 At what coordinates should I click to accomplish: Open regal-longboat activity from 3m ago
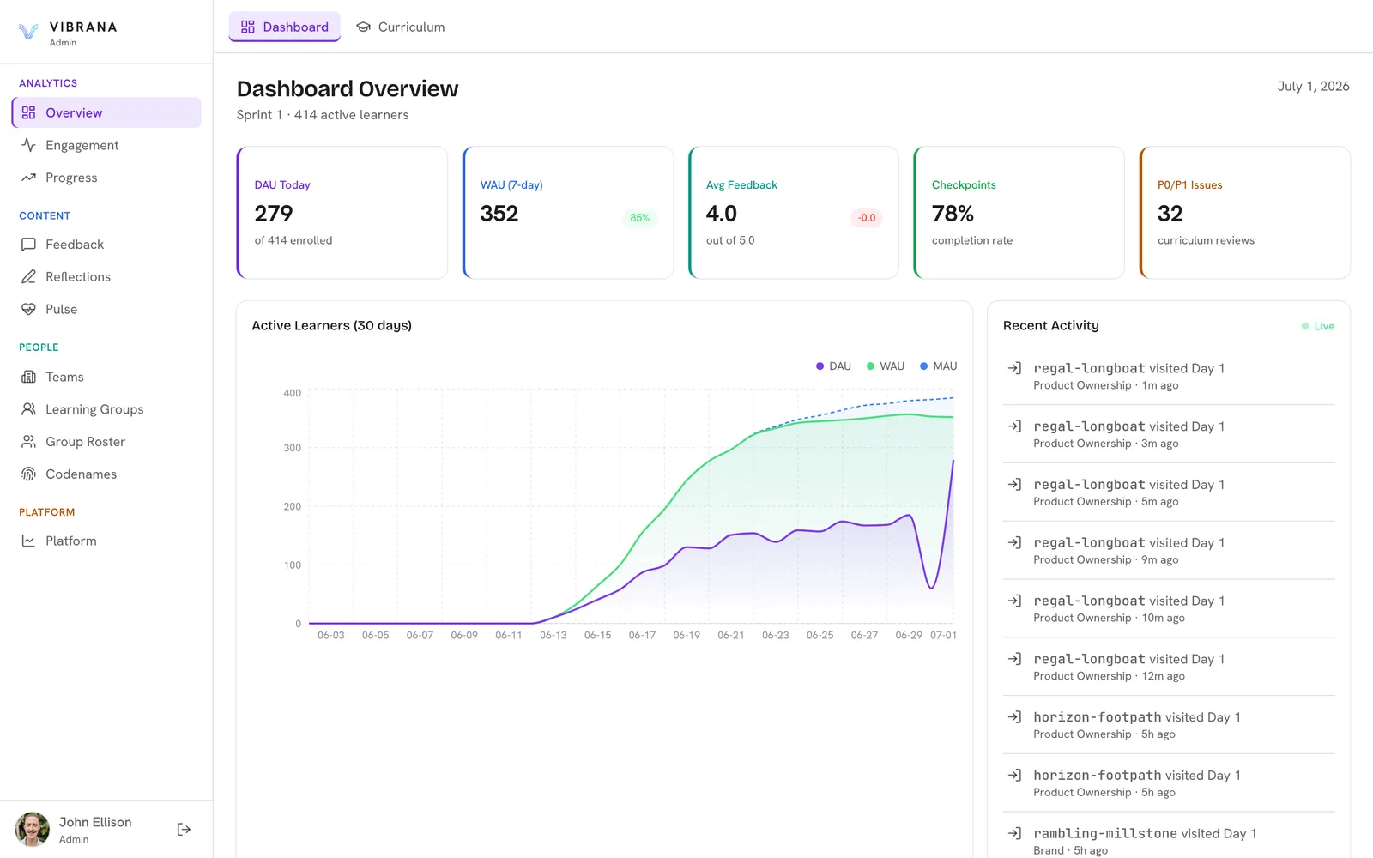coord(1169,434)
